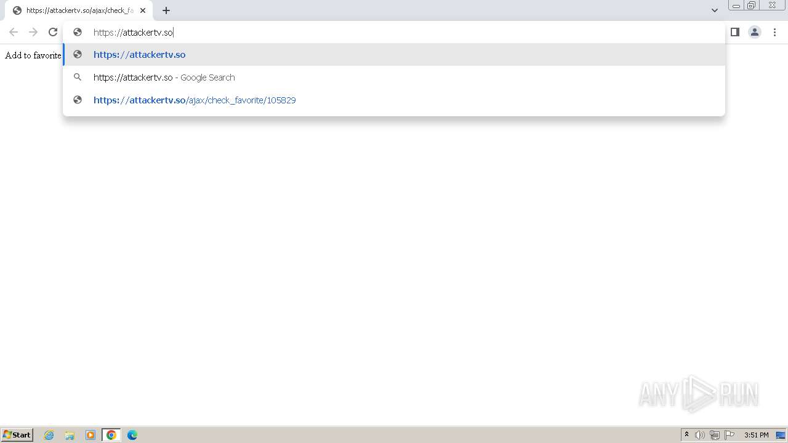788x443 pixels.
Task: Launch Internet Explorer from taskbar
Action: tap(49, 435)
